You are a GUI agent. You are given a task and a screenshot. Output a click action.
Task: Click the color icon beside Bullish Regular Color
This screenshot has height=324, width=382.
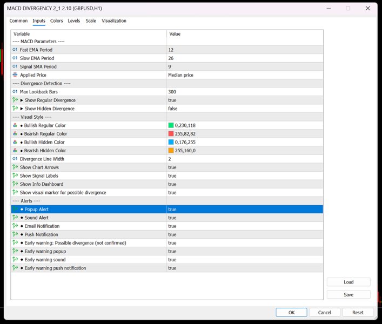click(15, 125)
